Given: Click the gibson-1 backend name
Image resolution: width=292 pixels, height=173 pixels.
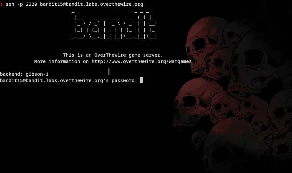Looking at the screenshot, I should [x=37, y=74].
